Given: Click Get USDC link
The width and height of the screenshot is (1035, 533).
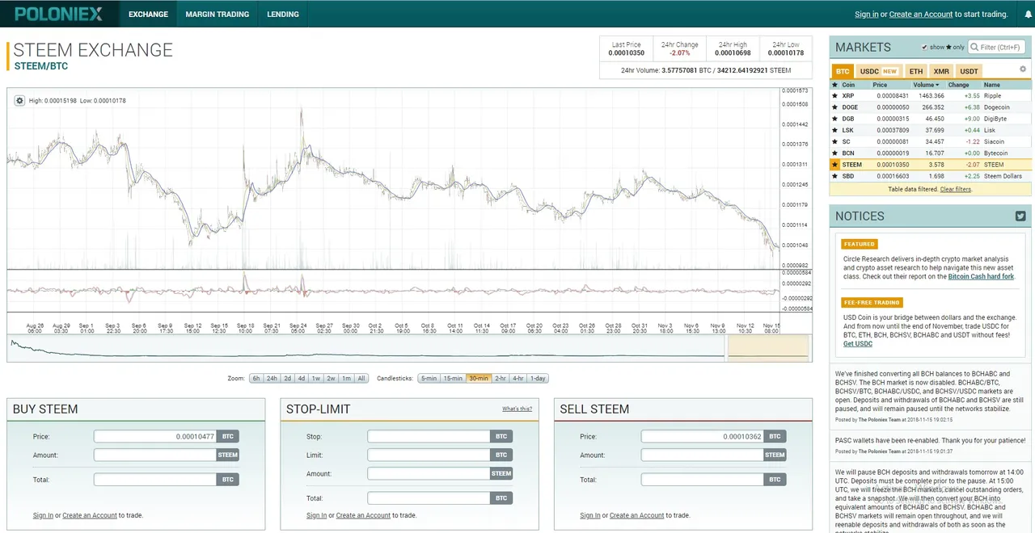Looking at the screenshot, I should click(858, 344).
